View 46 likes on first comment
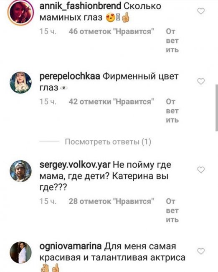Viewport: 218px width, 272px height. 112,31
